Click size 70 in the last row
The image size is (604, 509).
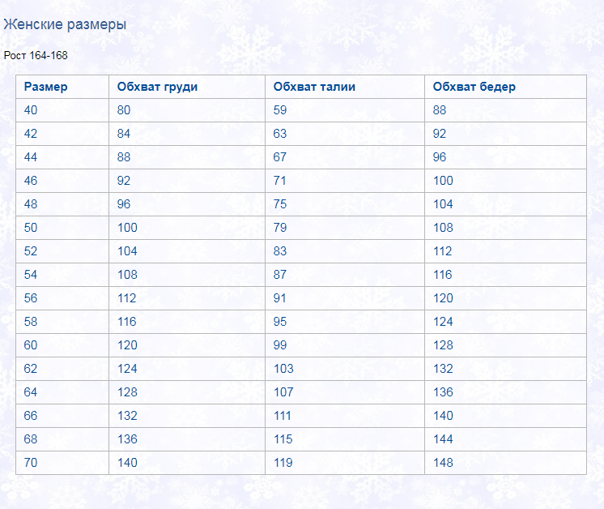click(31, 463)
